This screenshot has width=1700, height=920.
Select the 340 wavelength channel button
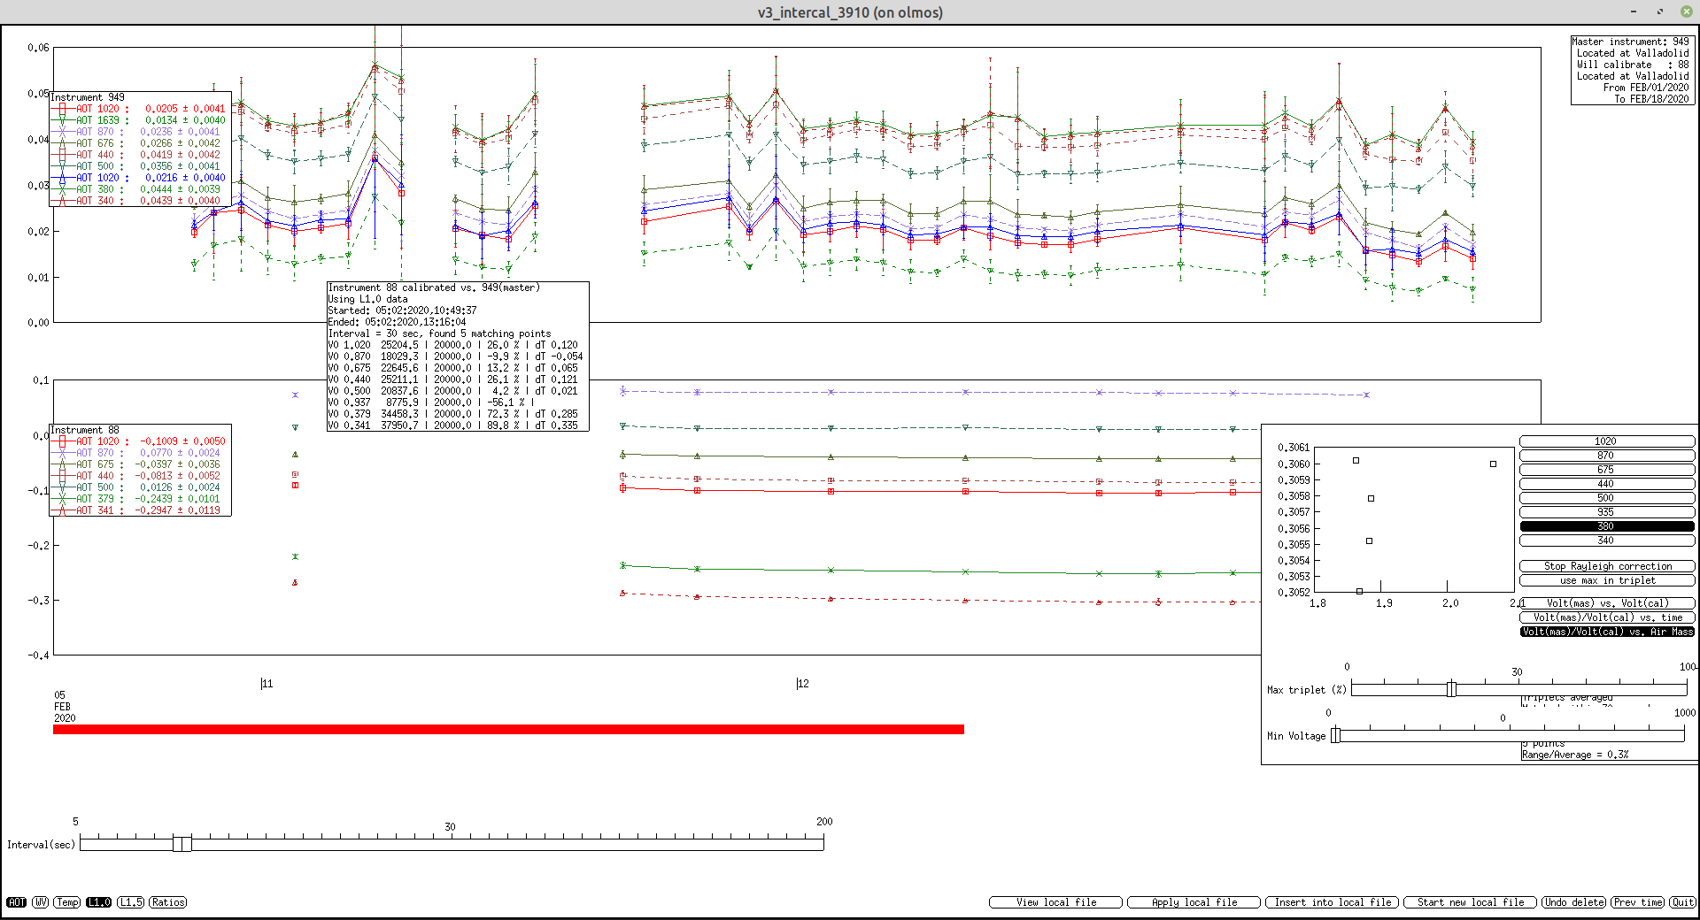[1606, 540]
